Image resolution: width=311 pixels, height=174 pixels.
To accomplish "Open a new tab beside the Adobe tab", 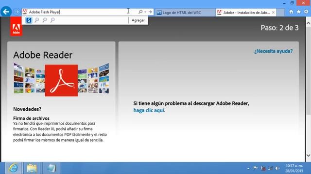I will pyautogui.click(x=280, y=13).
